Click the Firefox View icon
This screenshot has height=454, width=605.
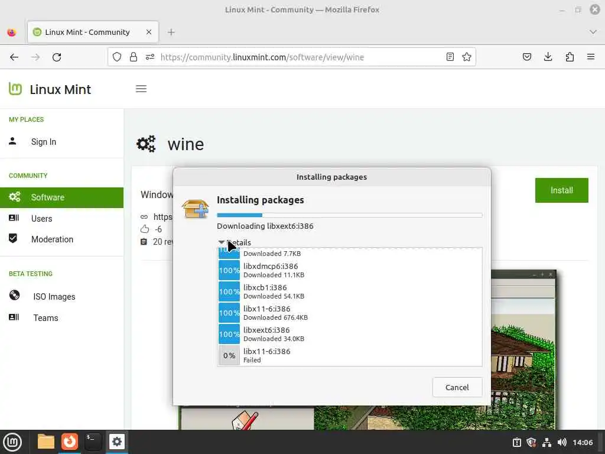click(12, 33)
